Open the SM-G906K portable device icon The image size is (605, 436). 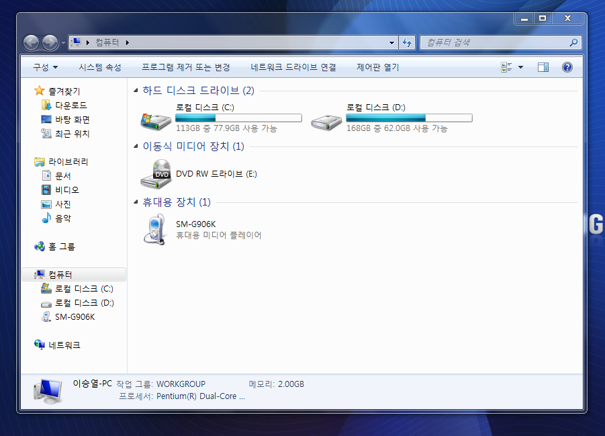point(155,229)
